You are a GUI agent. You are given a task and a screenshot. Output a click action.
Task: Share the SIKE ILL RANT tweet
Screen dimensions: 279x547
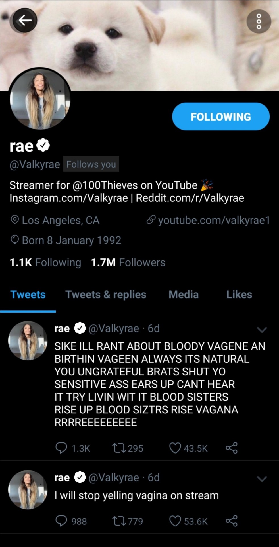click(x=232, y=448)
